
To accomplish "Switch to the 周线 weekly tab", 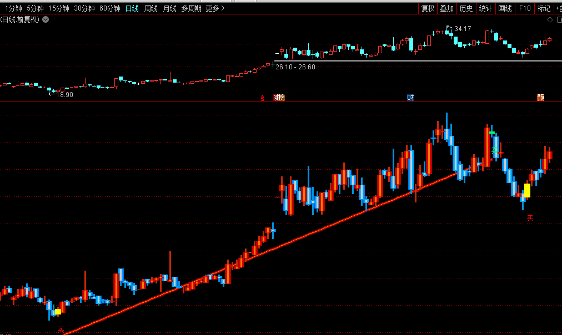I will tap(151, 8).
